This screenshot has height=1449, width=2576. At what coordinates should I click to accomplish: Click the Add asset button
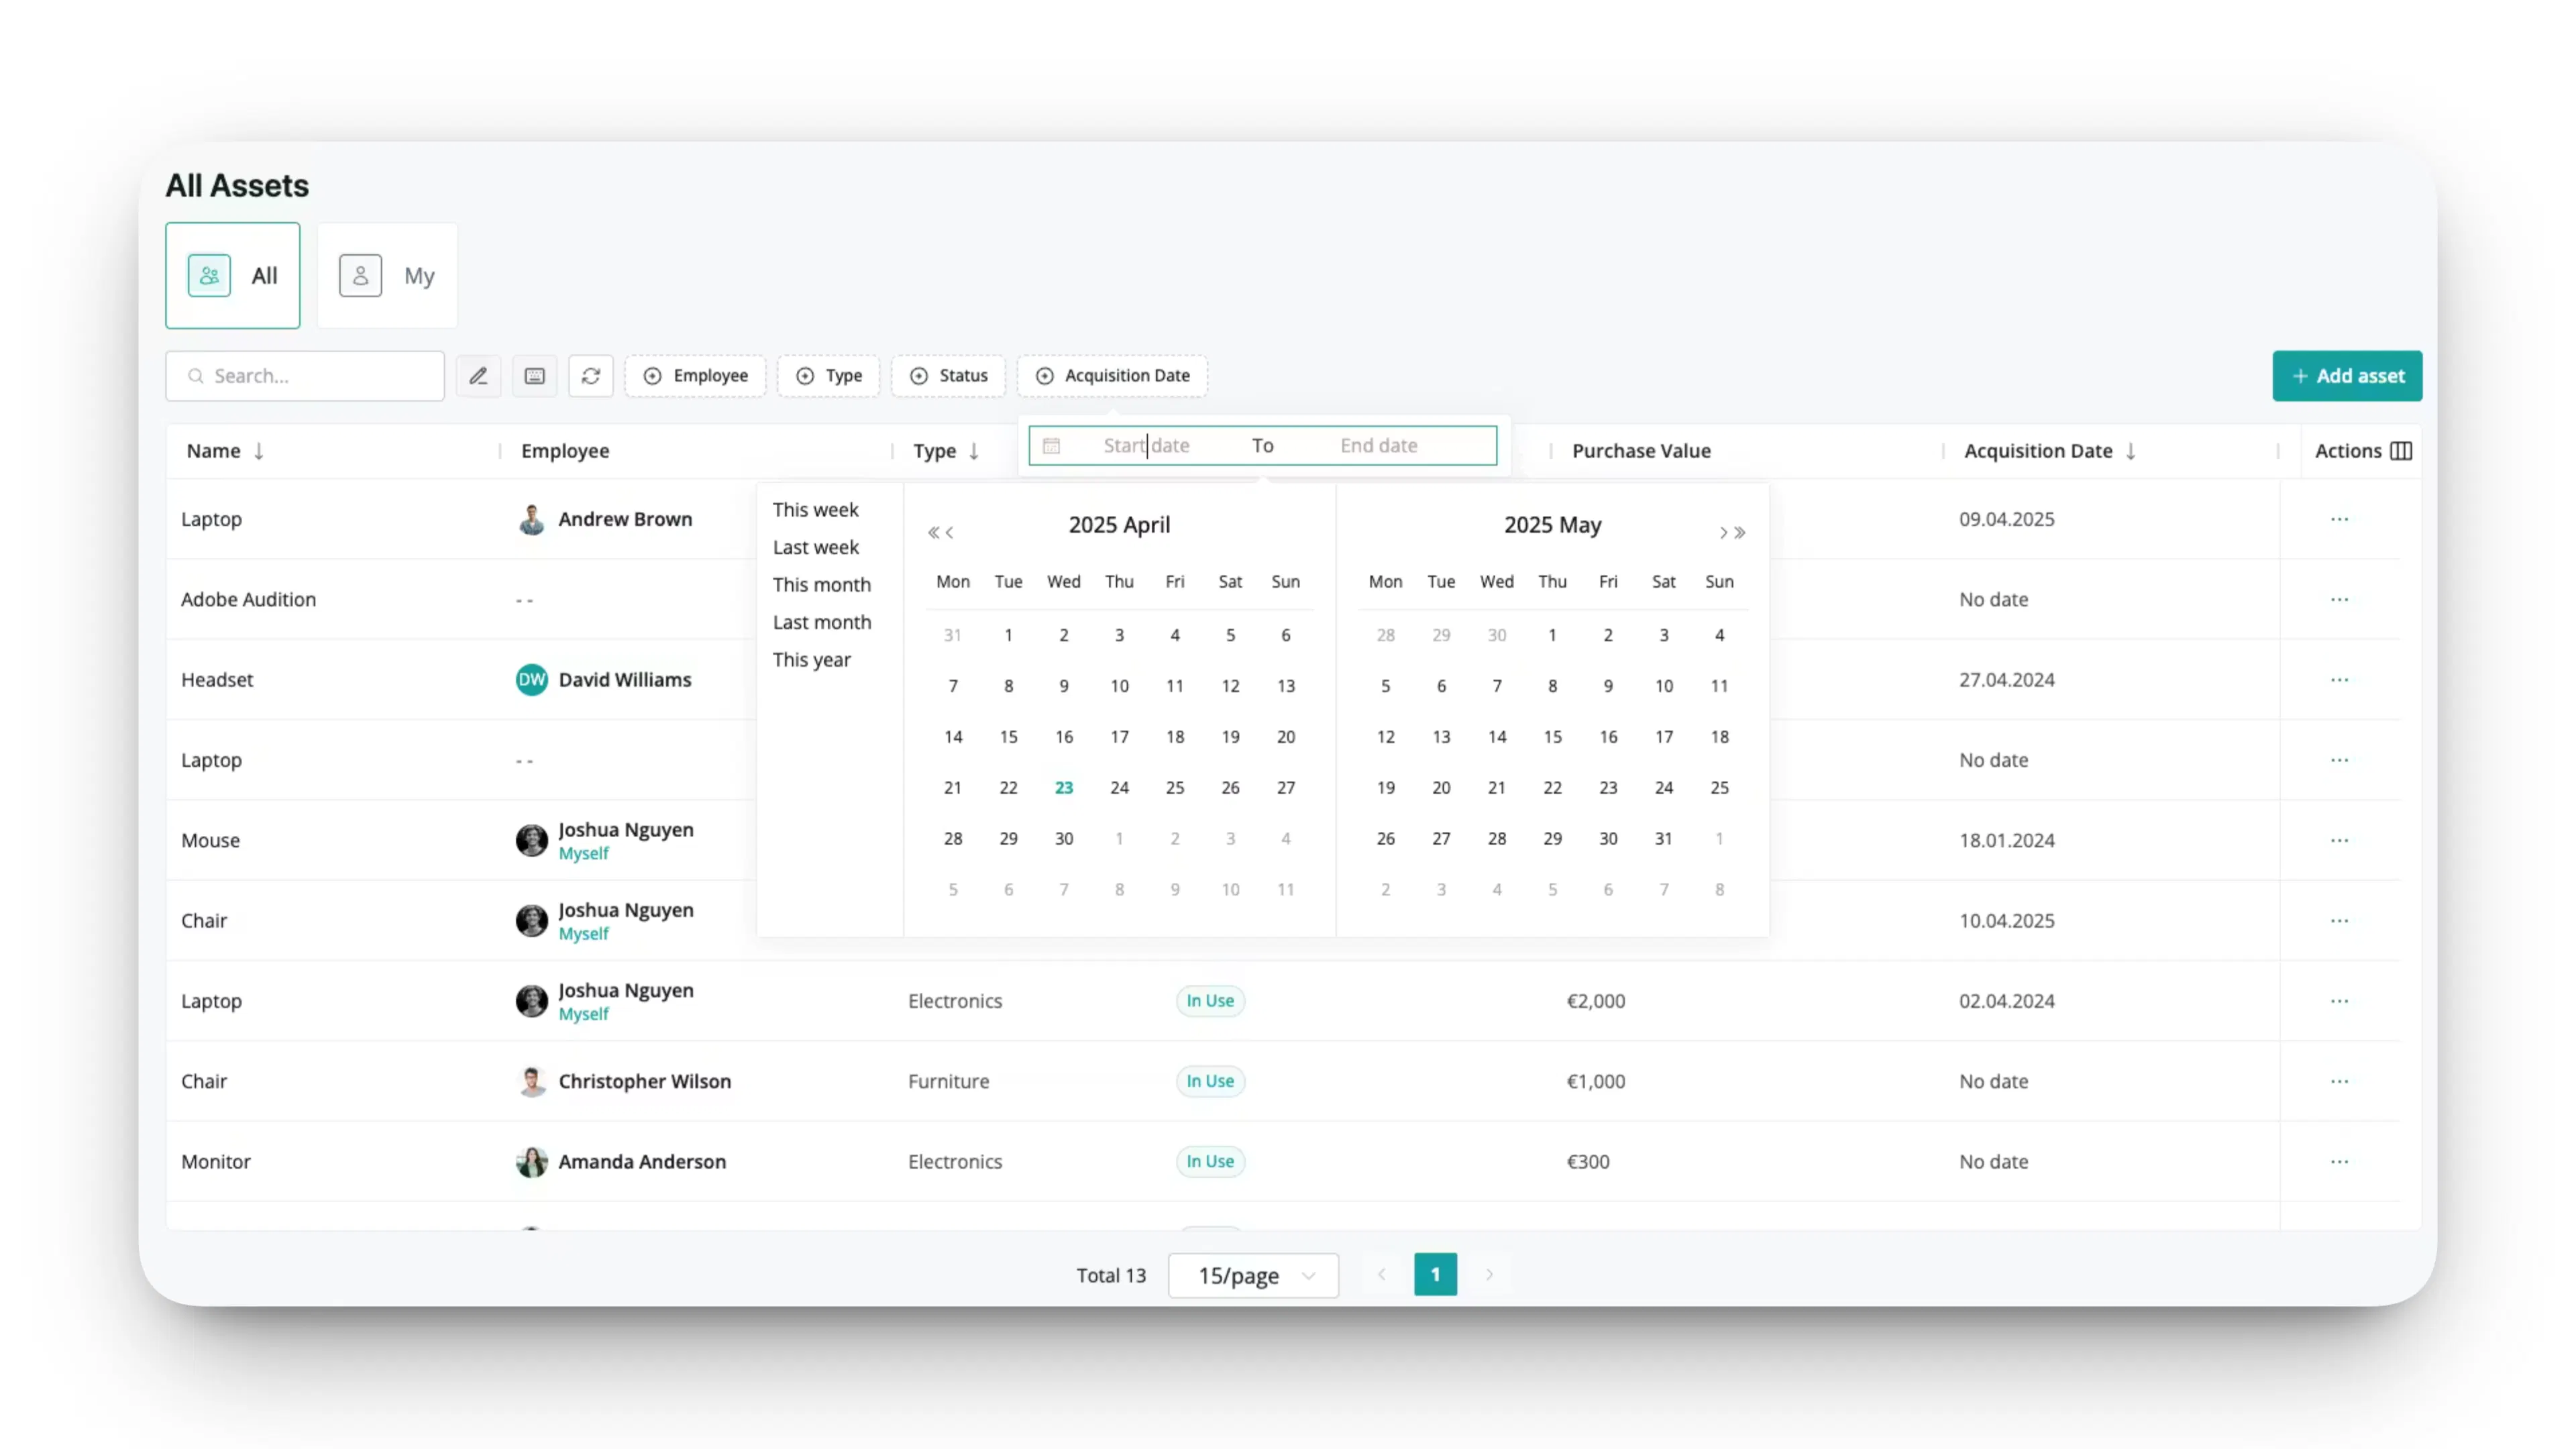pos(2347,375)
